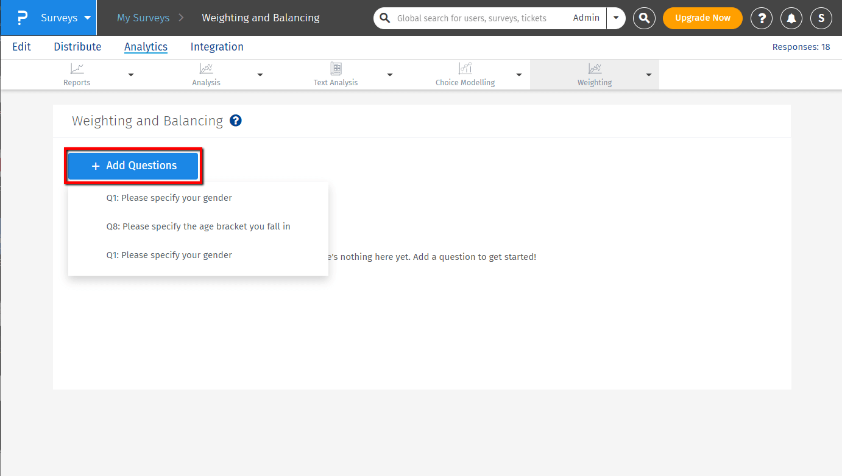Image resolution: width=842 pixels, height=476 pixels.
Task: Open the Reports chart icon
Action: click(x=77, y=69)
